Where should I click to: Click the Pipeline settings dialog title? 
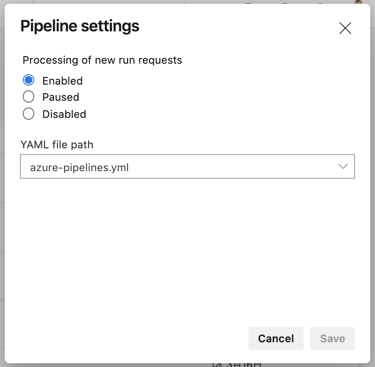tap(80, 26)
